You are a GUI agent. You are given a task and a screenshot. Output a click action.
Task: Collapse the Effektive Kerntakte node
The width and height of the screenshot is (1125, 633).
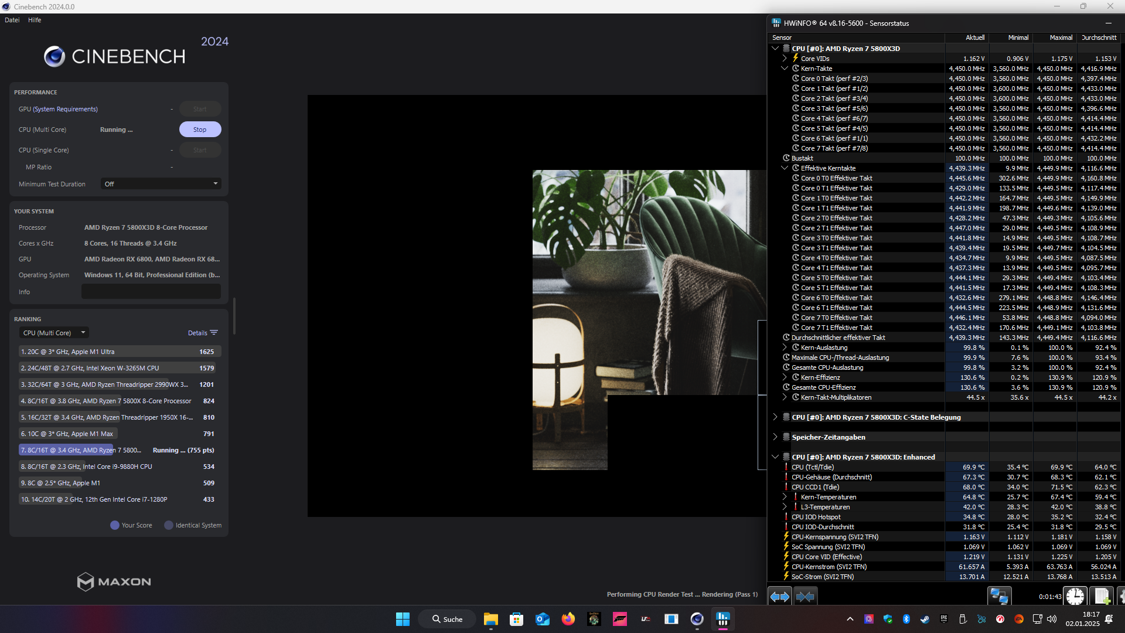coord(785,168)
